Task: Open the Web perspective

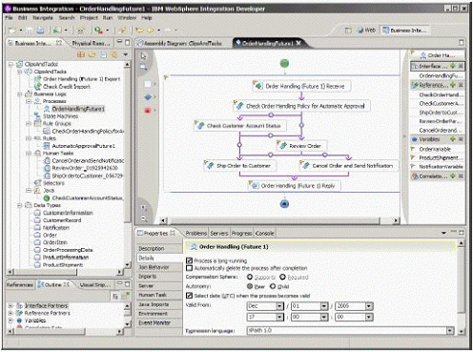Action: coord(366,31)
